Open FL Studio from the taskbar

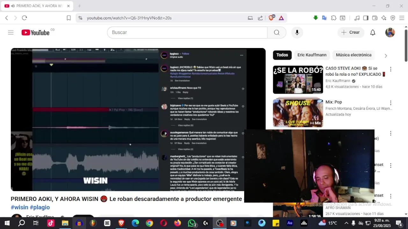point(93,223)
